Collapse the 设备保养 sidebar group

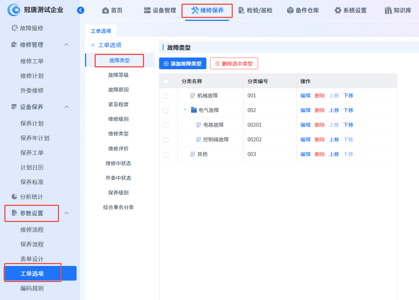coord(66,107)
